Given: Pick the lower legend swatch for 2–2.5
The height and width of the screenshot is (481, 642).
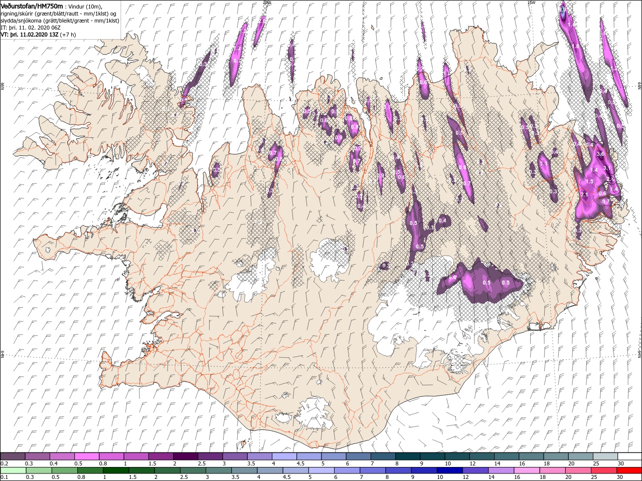Looking at the screenshot, I should [167, 470].
